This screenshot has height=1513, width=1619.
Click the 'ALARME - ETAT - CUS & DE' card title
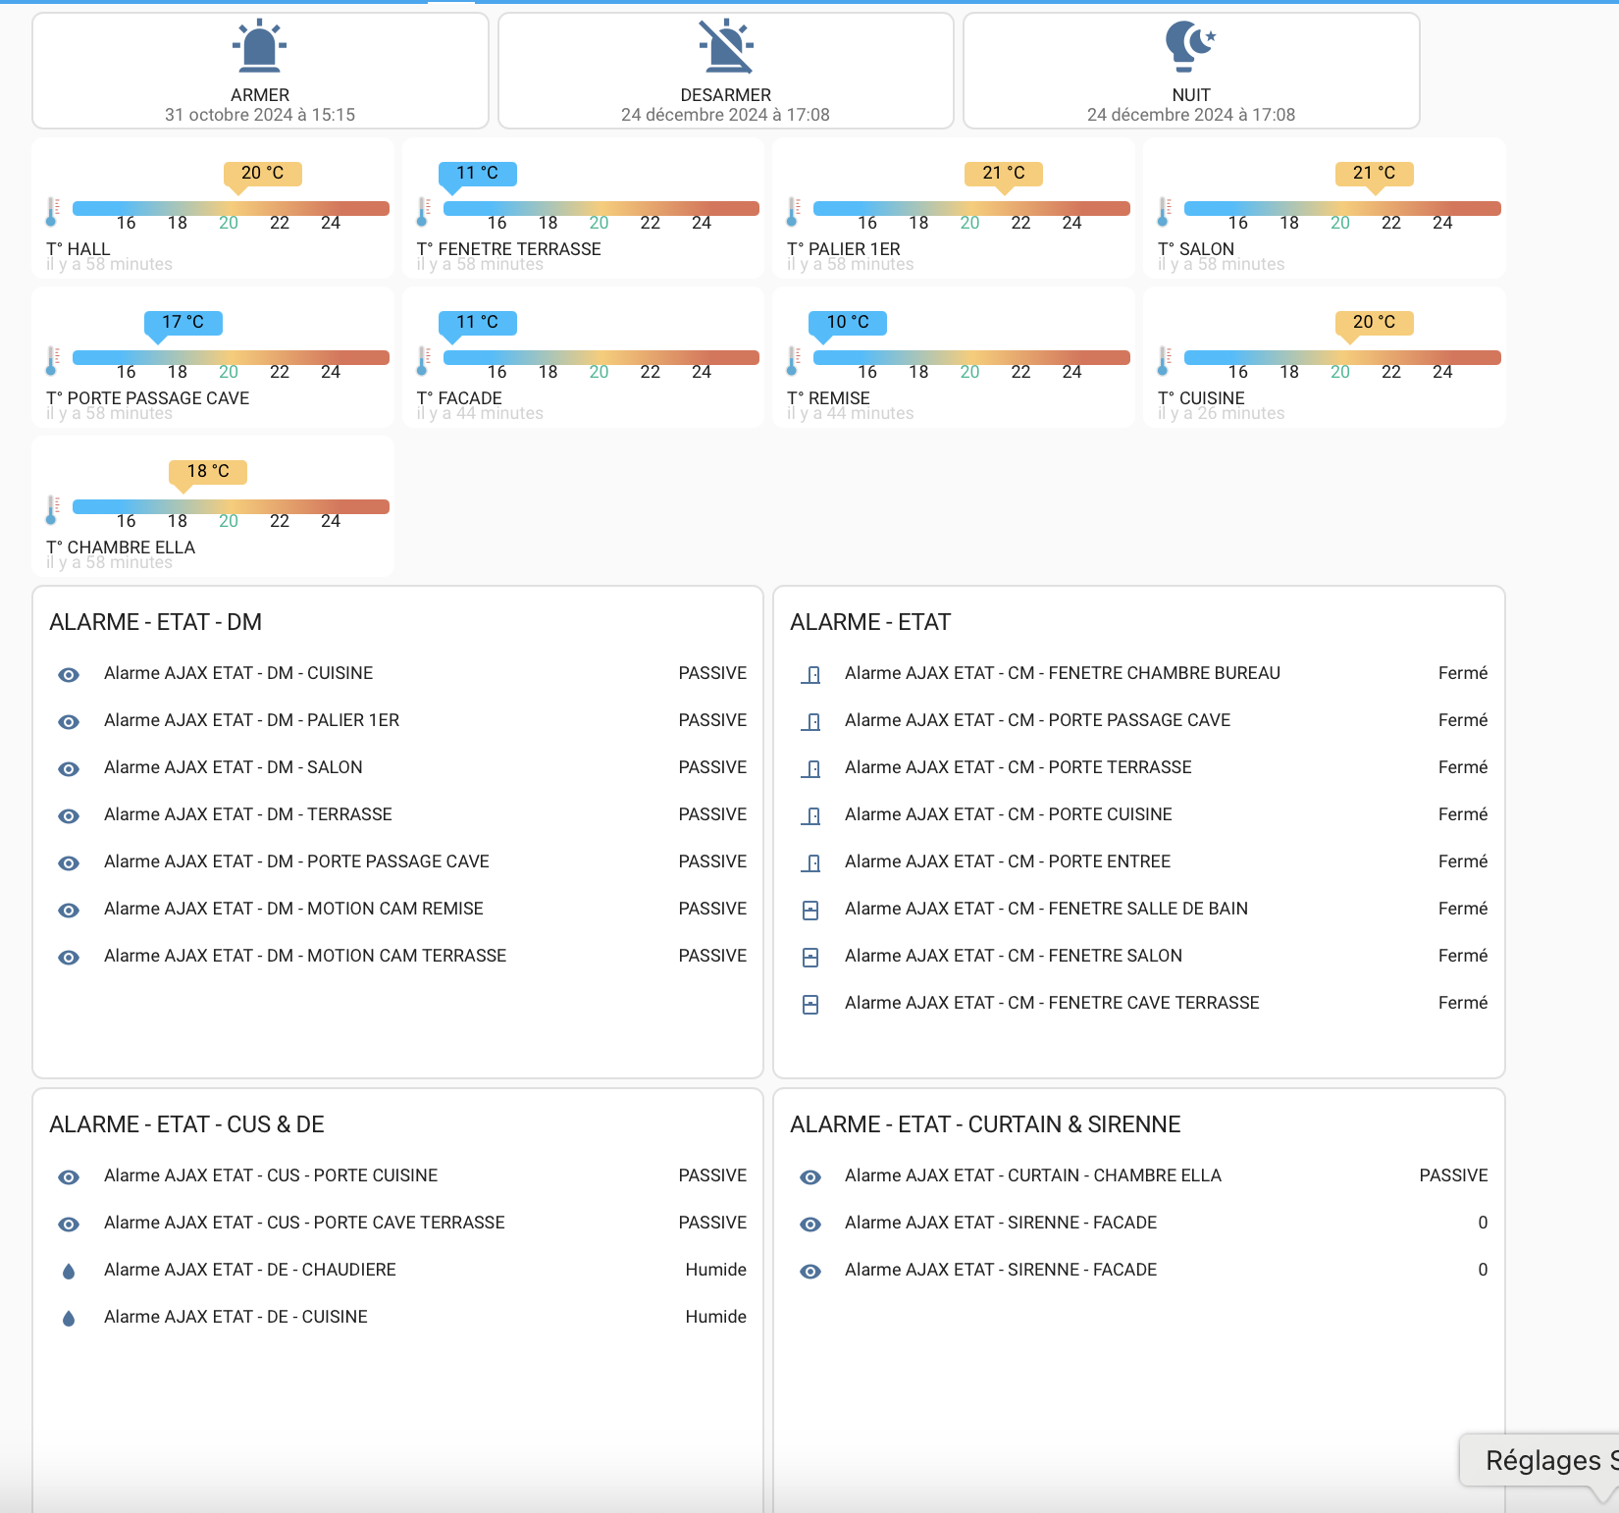186,1124
